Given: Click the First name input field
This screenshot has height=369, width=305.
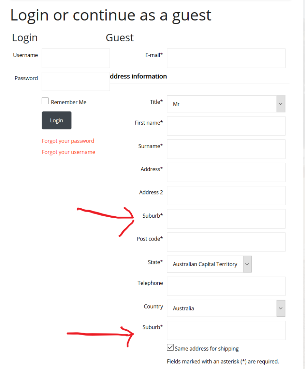Looking at the screenshot, I should point(226,126).
